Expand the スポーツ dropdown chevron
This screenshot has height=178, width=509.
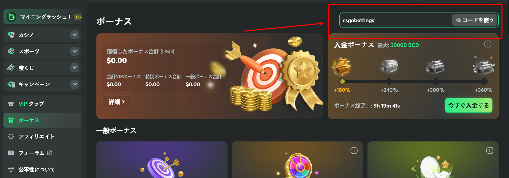point(75,51)
